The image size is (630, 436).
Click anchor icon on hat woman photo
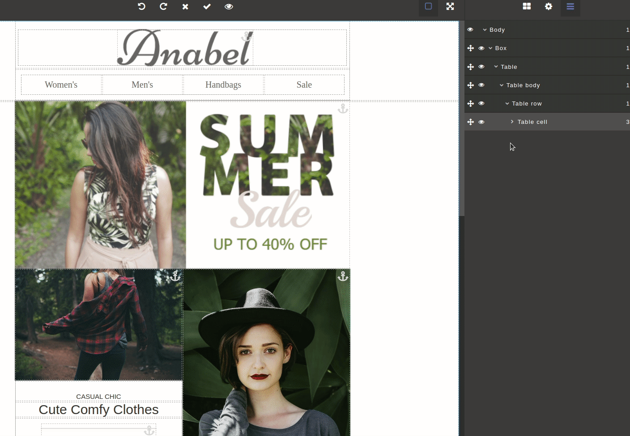click(343, 276)
